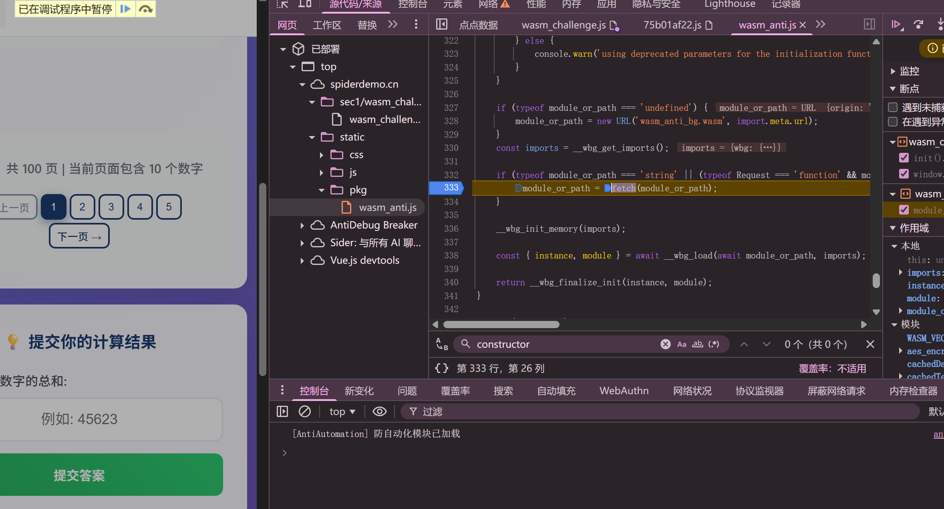Open the 网络状况 drawer tab
Image resolution: width=944 pixels, height=509 pixels.
pos(692,391)
